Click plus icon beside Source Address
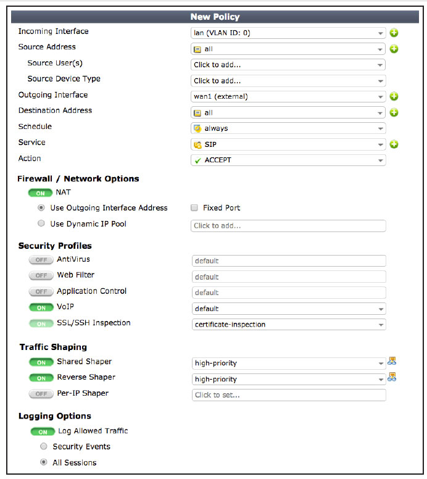The height and width of the screenshot is (479, 427). point(394,49)
